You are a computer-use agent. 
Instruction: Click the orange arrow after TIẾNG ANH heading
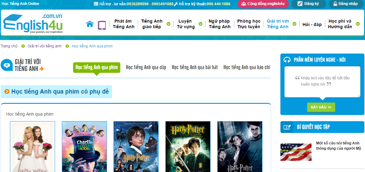point(42,69)
